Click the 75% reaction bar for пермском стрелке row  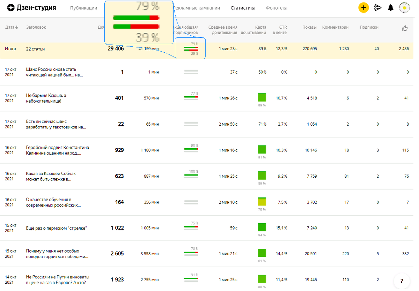click(191, 226)
